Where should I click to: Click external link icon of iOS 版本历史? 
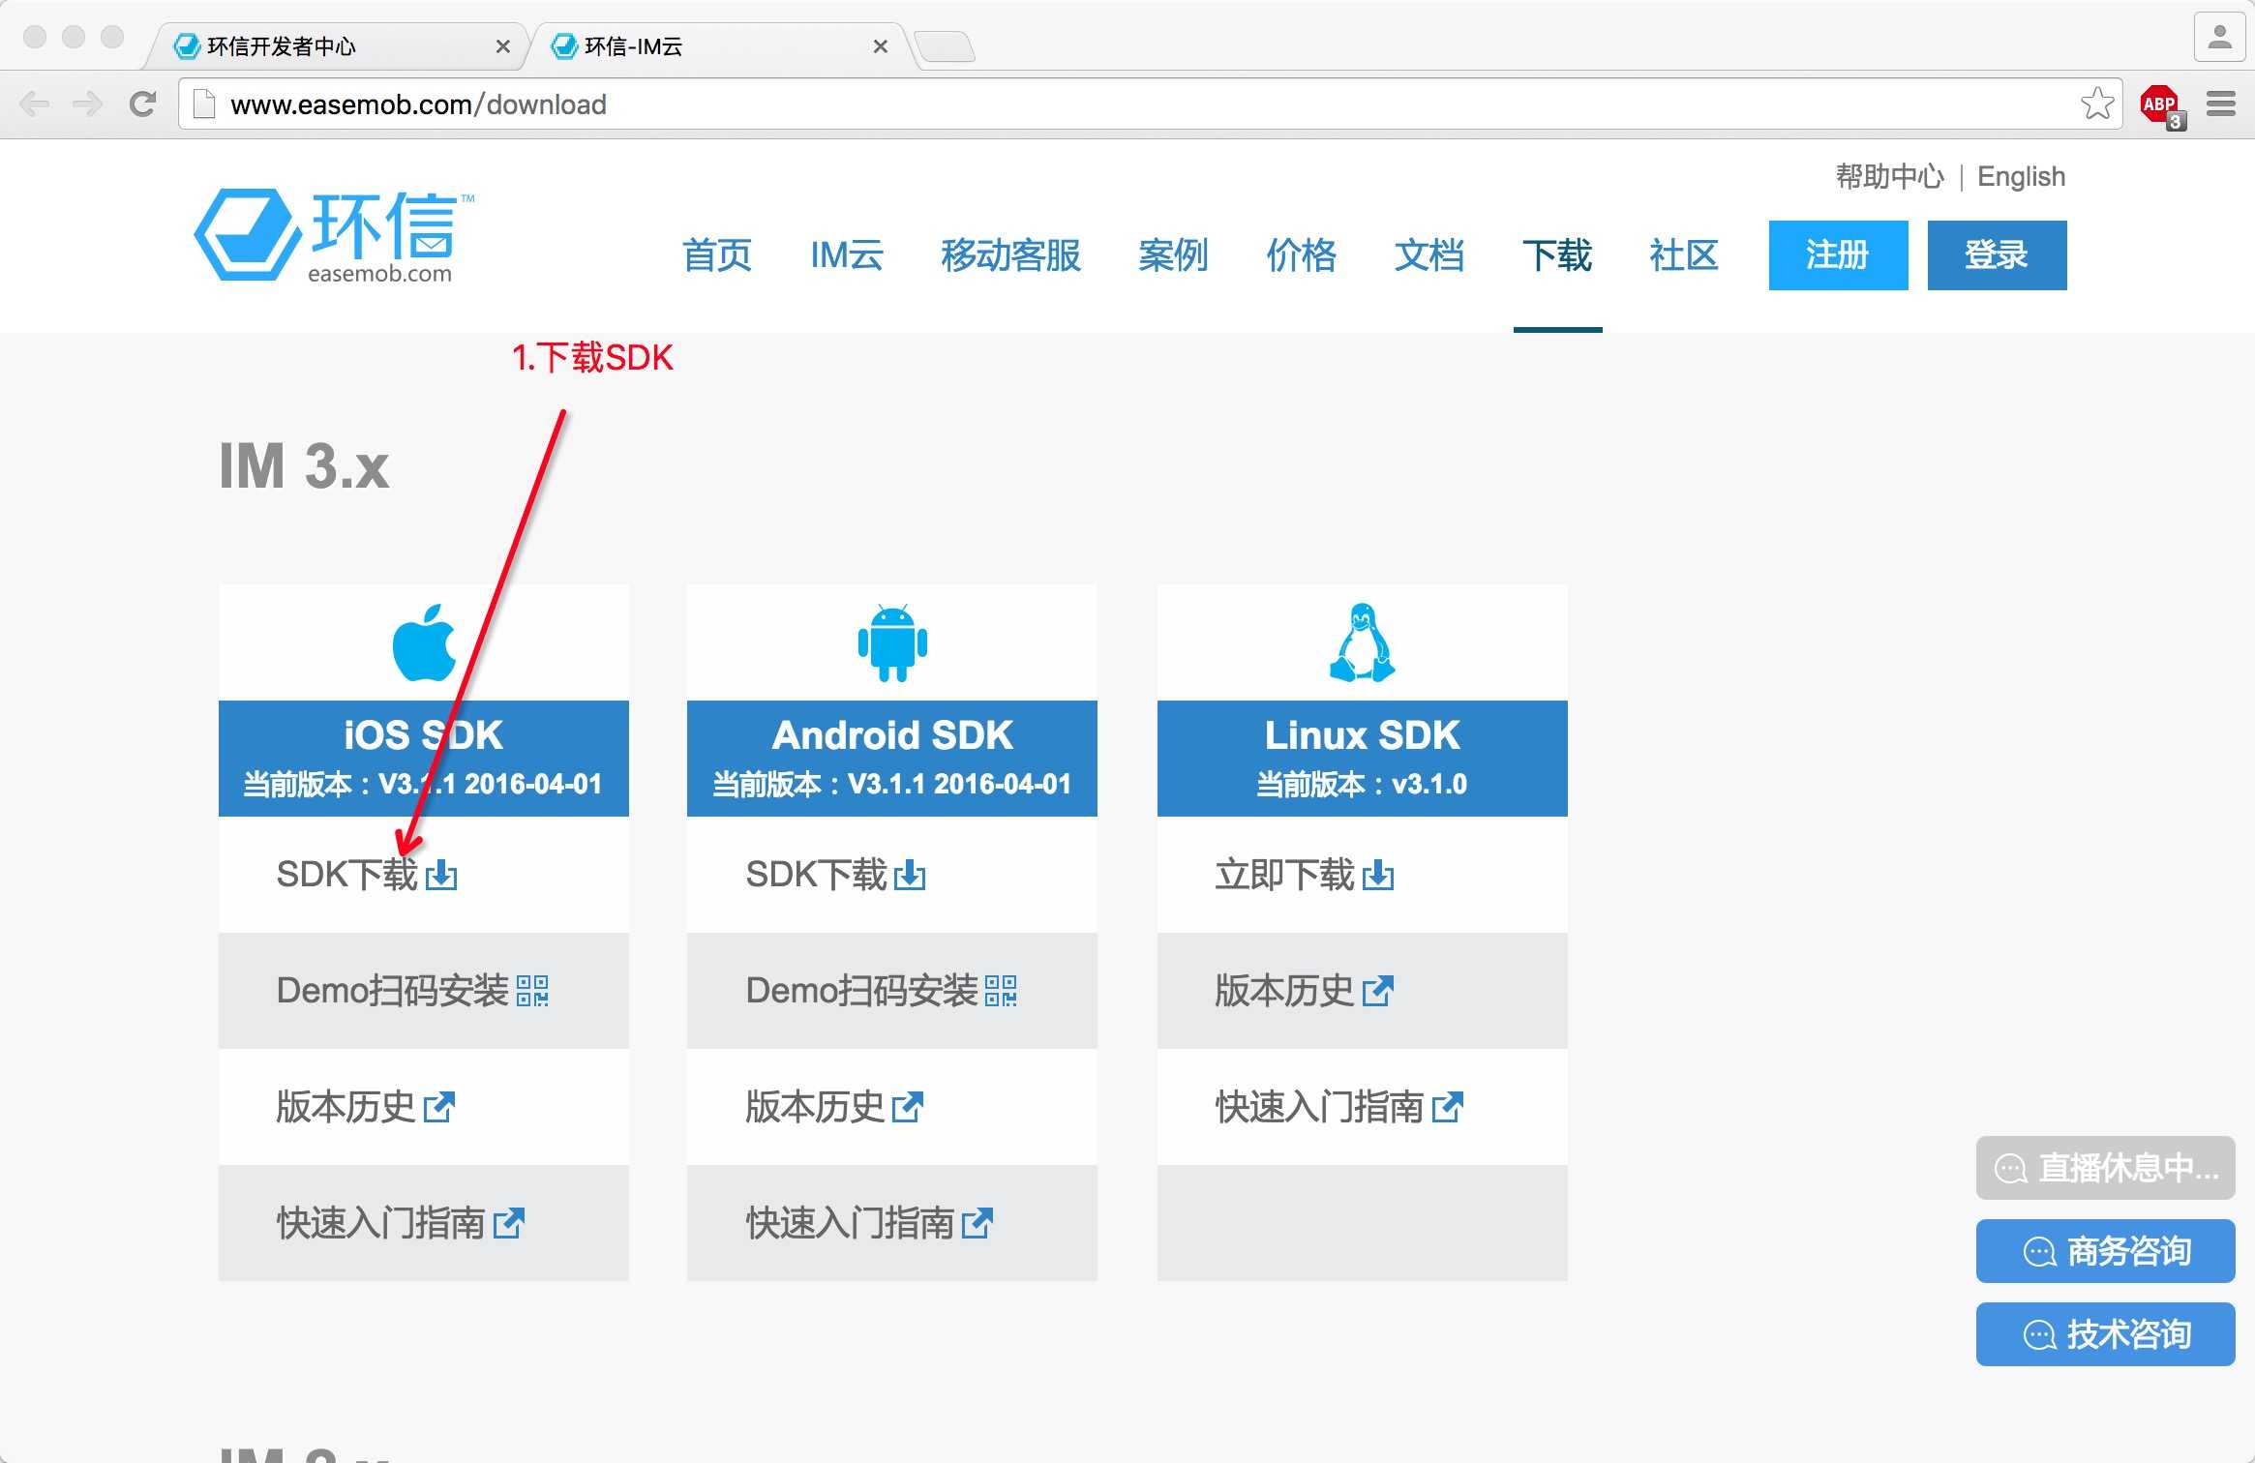point(439,1107)
